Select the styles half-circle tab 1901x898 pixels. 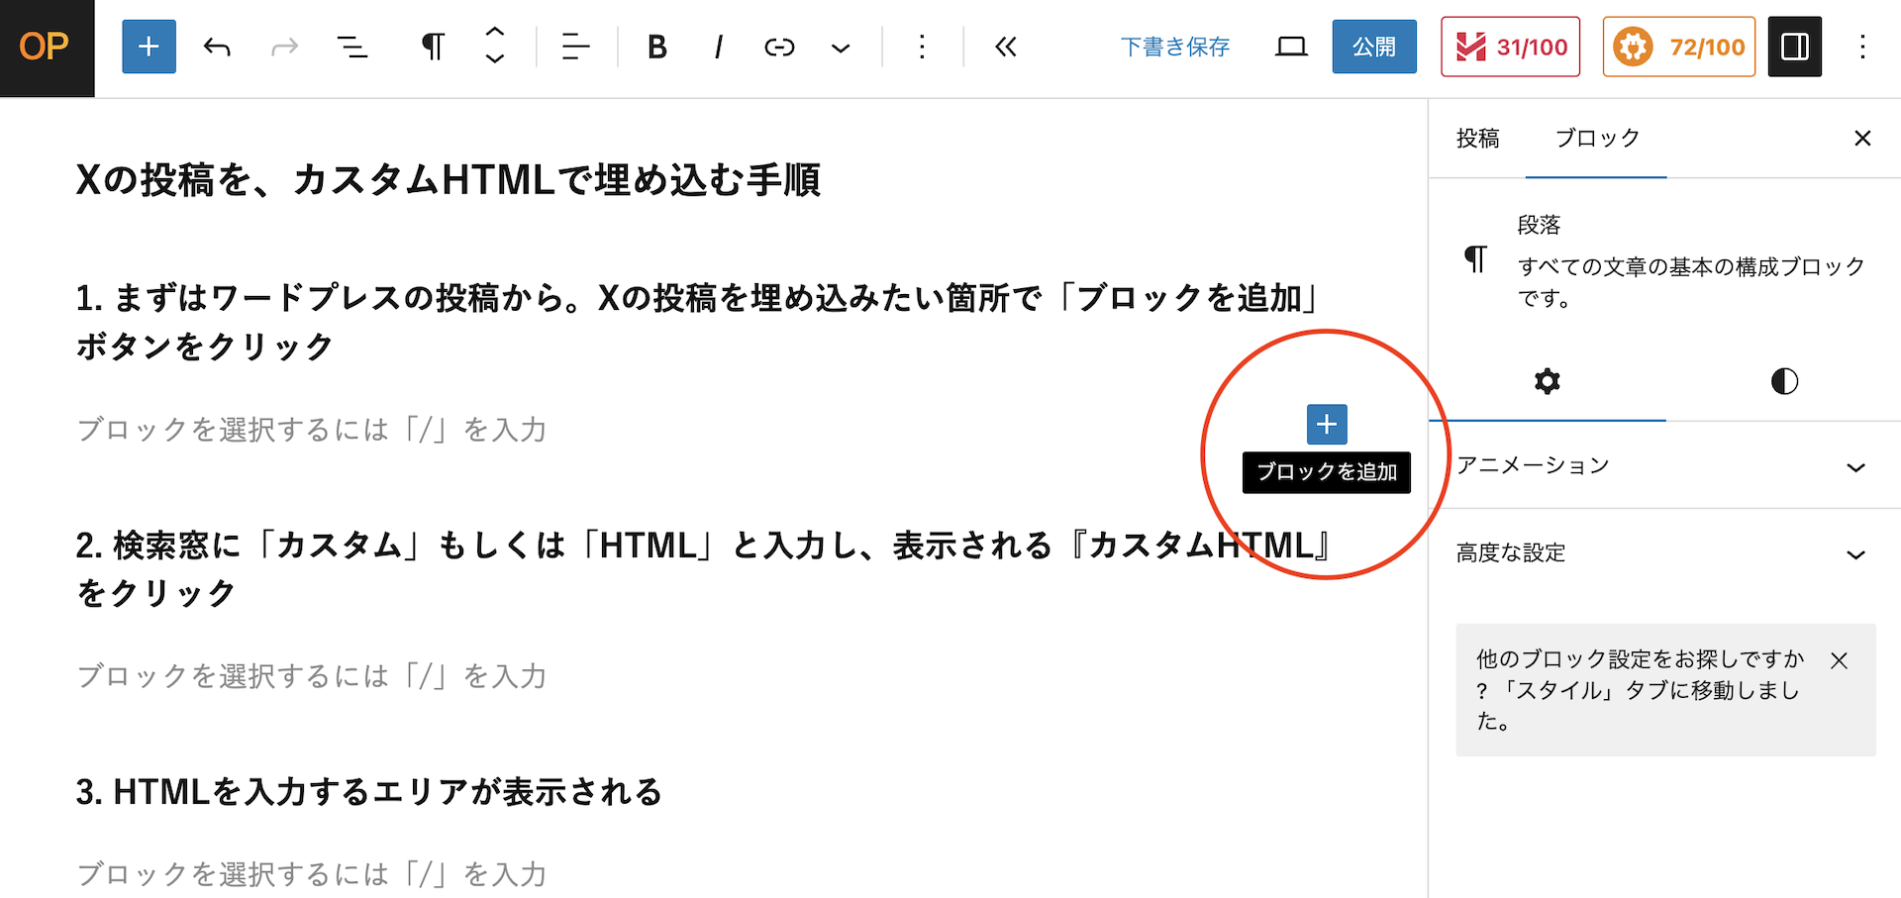[x=1784, y=381]
